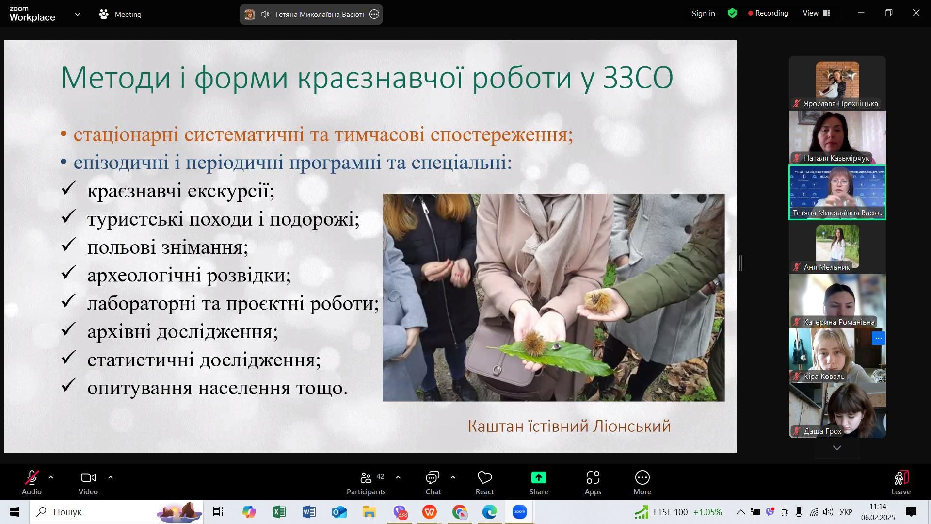Click the microphone icon in system tray
This screenshot has height=524, width=931.
coord(799,512)
